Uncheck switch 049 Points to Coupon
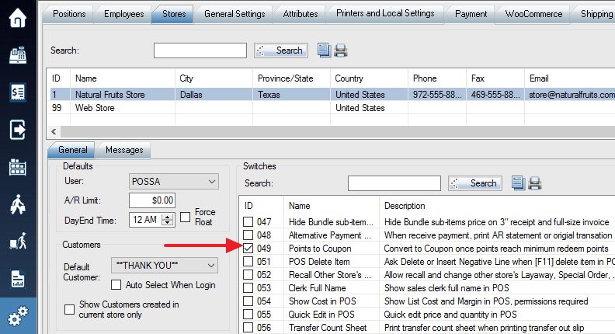615x334 pixels. tap(248, 248)
